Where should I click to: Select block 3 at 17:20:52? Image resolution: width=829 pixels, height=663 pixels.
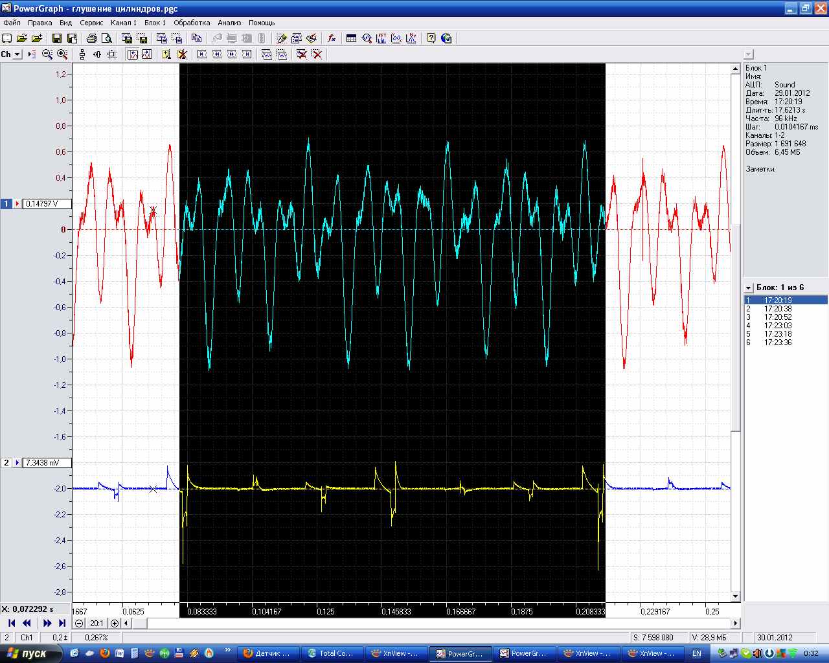tap(786, 317)
